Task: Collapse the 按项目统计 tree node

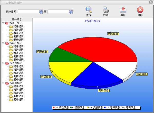Action: tap(3, 83)
